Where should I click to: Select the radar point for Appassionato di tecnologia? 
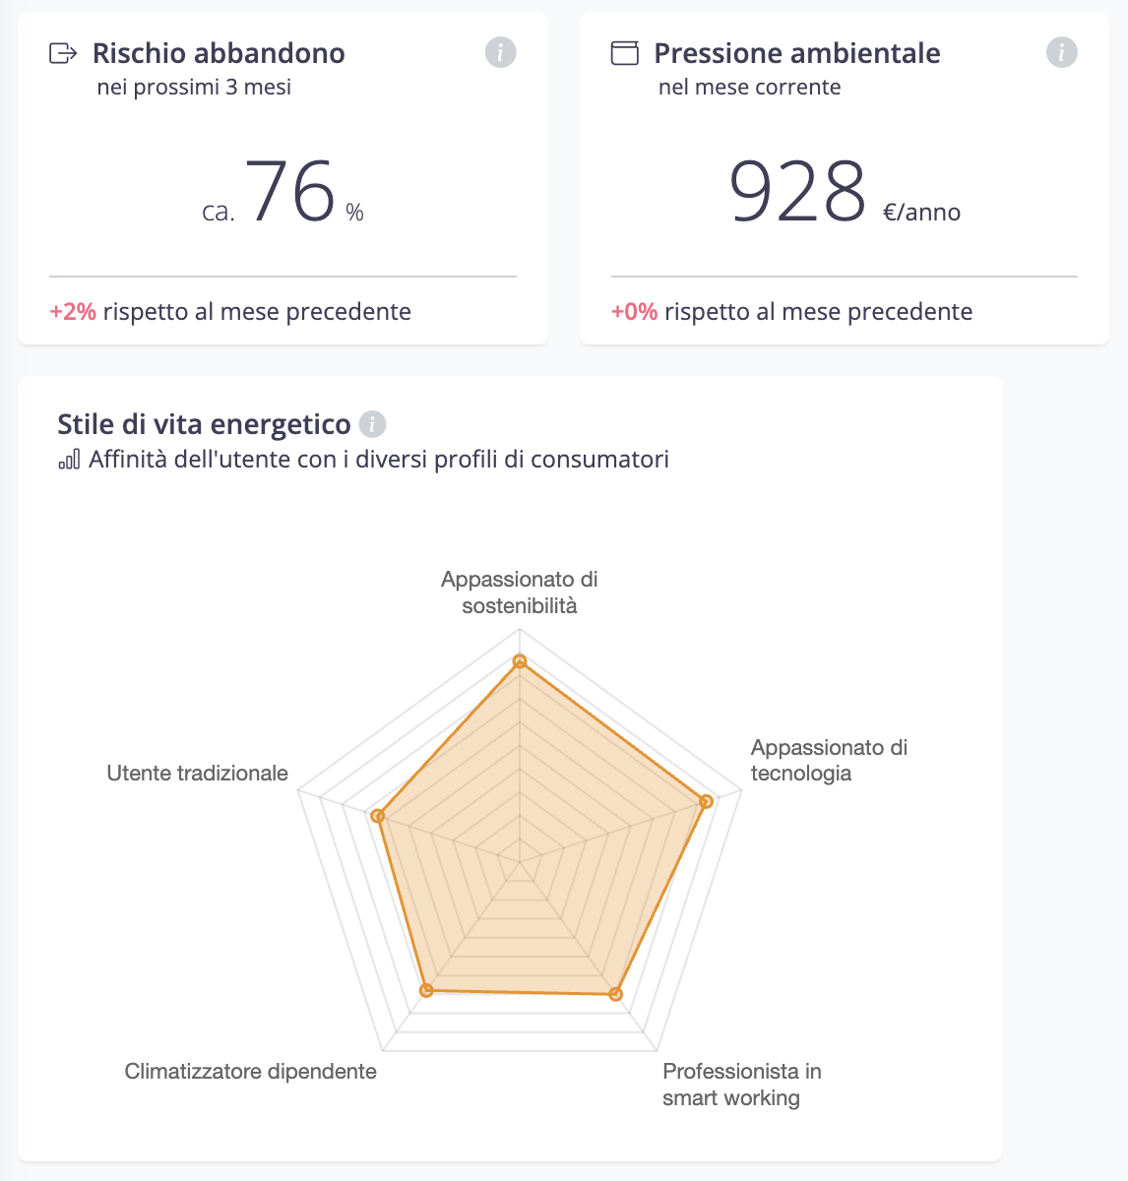coord(706,801)
